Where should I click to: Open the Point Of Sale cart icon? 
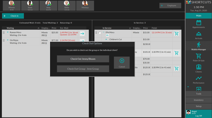tap(198, 56)
